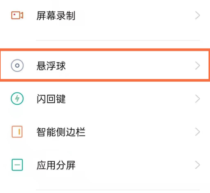The width and height of the screenshot is (210, 193).
Task: Expand the 悬浮球 chevron arrow
Action: (x=198, y=66)
